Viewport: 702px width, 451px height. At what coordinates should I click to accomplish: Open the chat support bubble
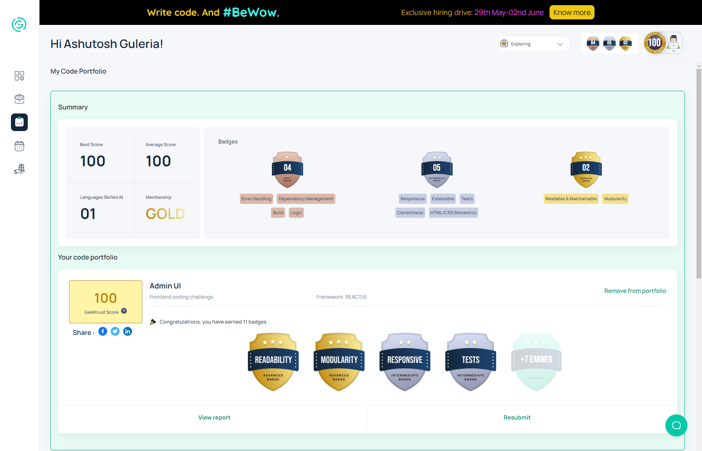[676, 425]
